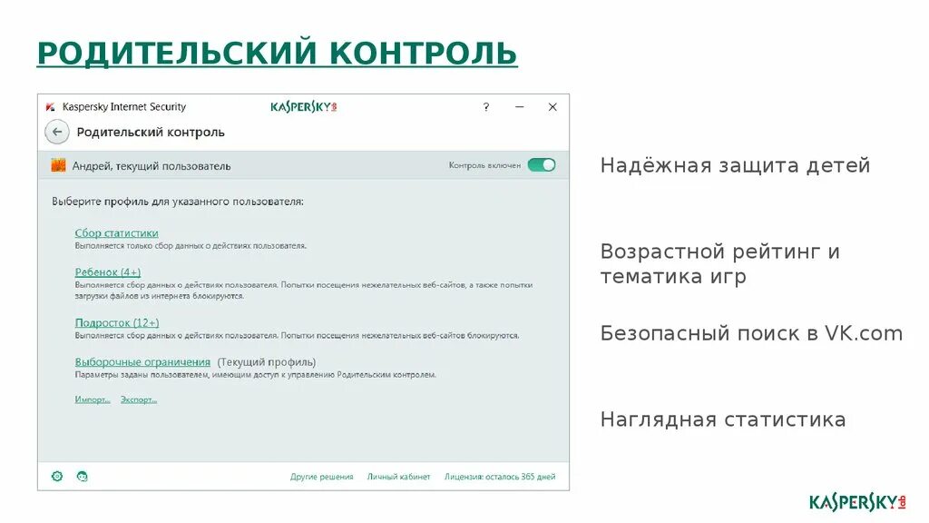Select the Сбор статистики profile
The height and width of the screenshot is (523, 929).
[x=116, y=233]
